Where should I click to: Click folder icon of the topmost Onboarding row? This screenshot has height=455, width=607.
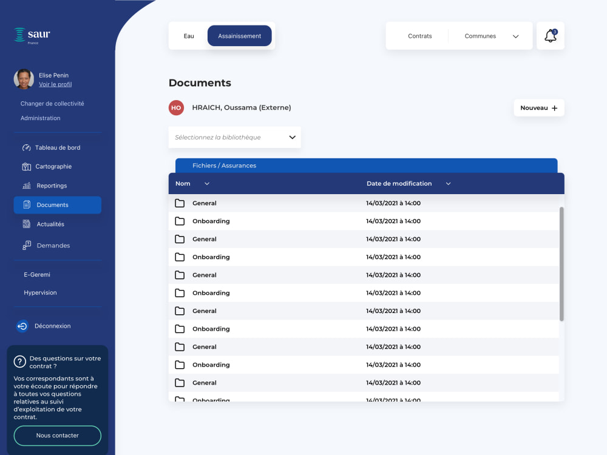[x=180, y=221]
